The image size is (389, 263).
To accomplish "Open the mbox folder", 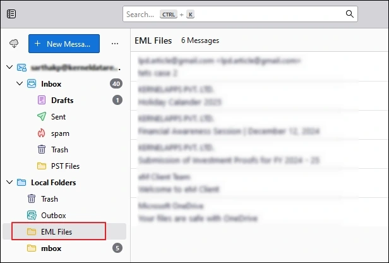I will click(x=51, y=248).
